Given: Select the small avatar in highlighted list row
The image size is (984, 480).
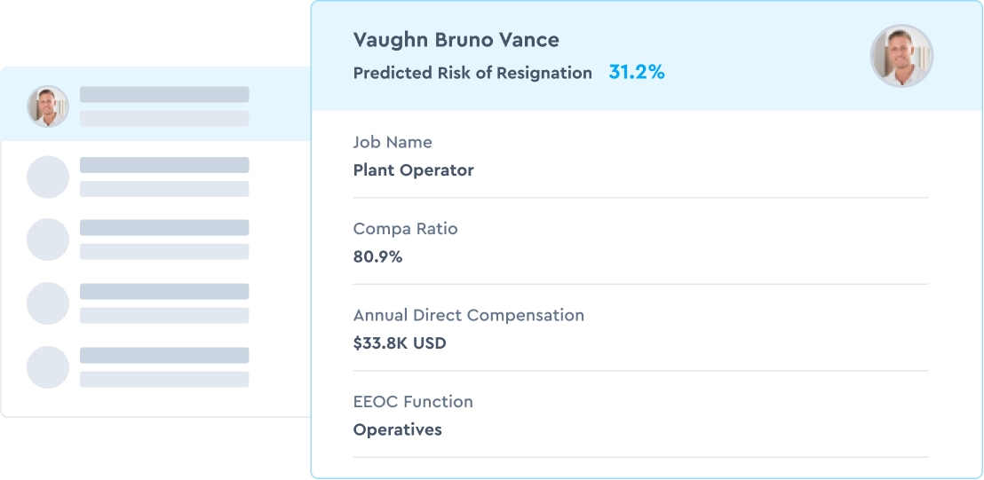Looking at the screenshot, I should coord(48,106).
